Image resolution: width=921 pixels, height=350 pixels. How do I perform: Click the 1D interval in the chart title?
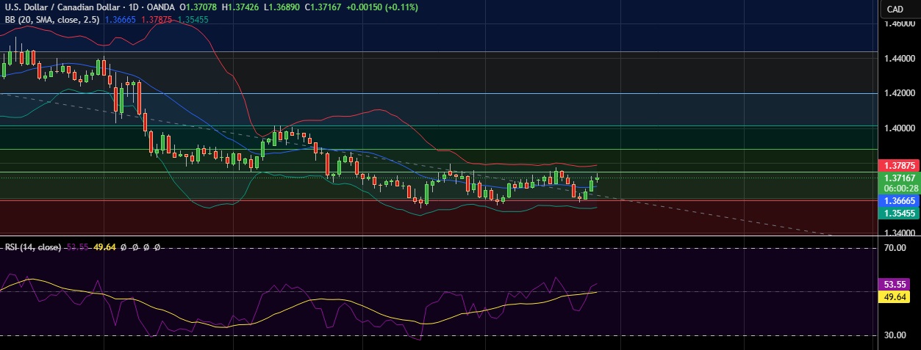pyautogui.click(x=135, y=7)
